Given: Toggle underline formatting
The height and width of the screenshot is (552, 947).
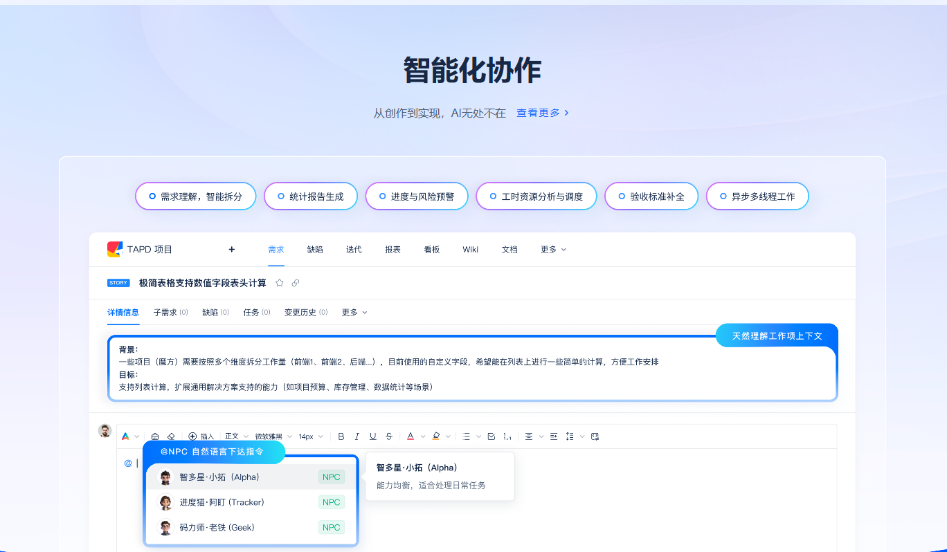Looking at the screenshot, I should pyautogui.click(x=373, y=436).
